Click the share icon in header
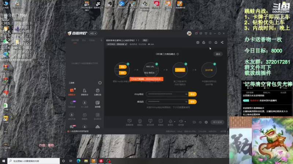Viewport: 293px width, 164px height. coord(222,42)
